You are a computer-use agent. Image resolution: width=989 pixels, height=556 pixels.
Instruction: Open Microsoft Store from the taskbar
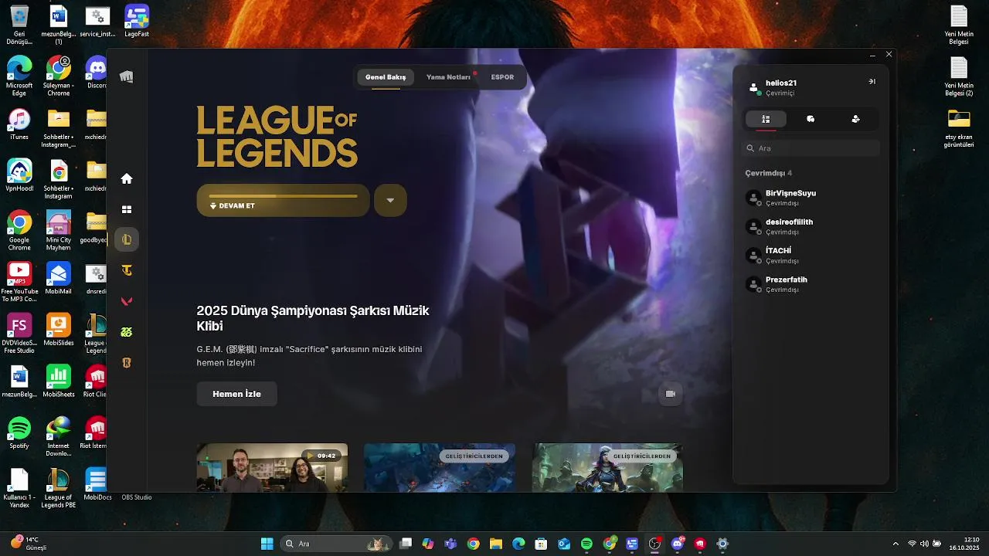pyautogui.click(x=541, y=544)
